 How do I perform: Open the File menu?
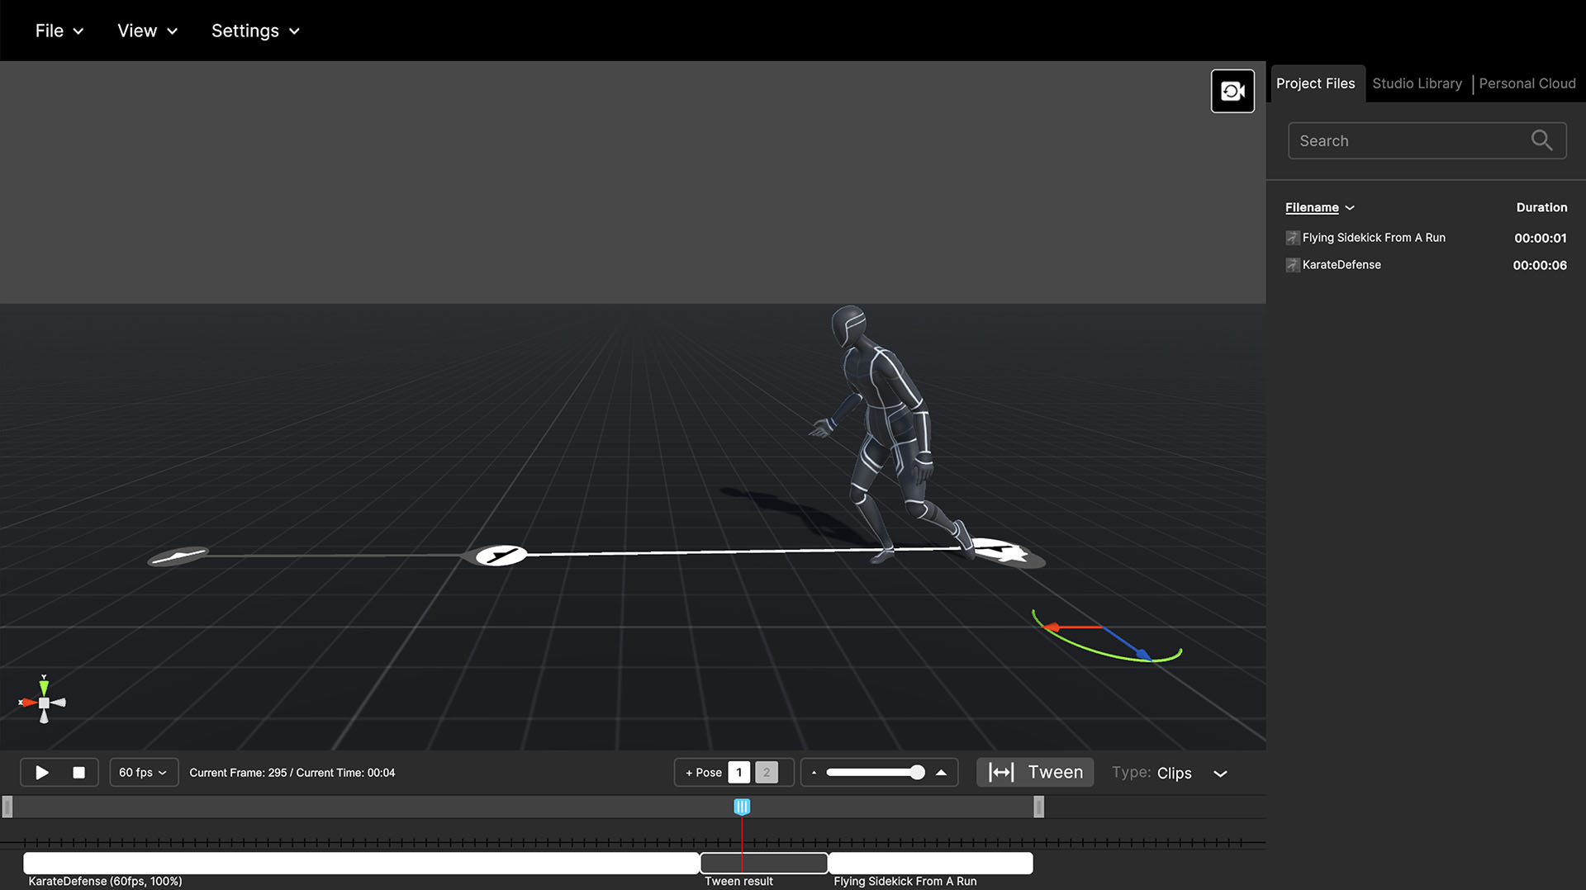[59, 31]
